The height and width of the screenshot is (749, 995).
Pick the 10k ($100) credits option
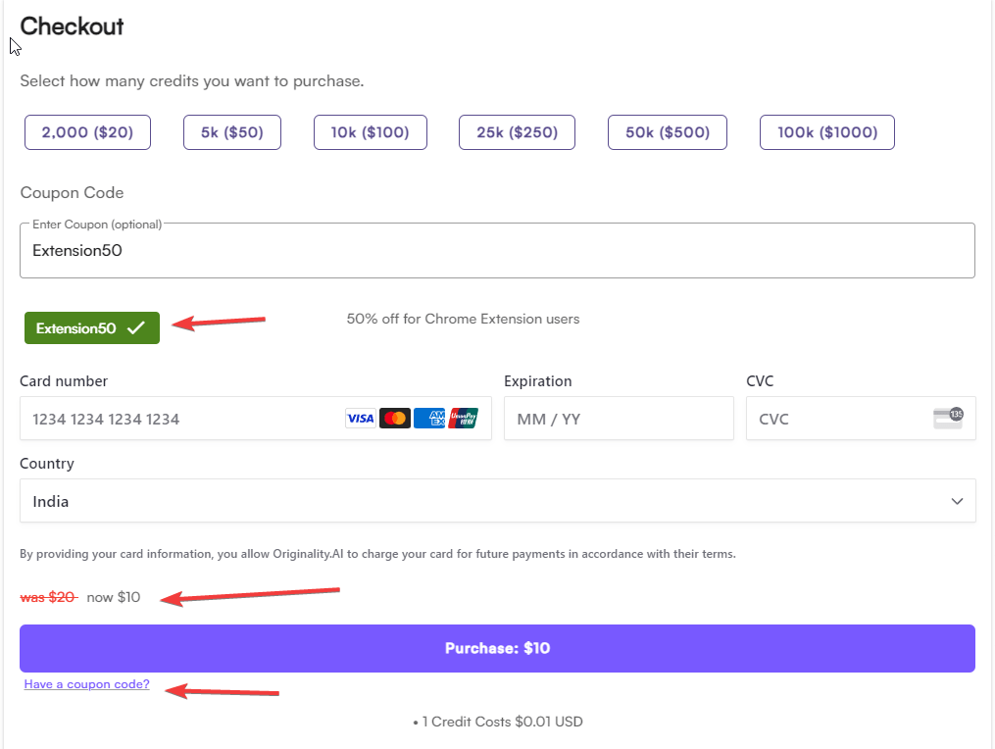coord(370,131)
